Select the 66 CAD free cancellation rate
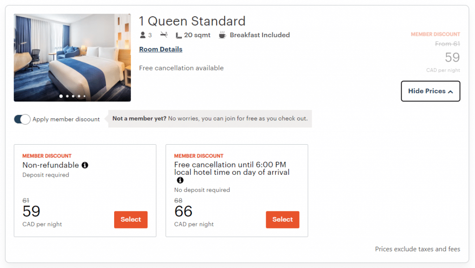This screenshot has height=268, width=475. pyautogui.click(x=282, y=220)
